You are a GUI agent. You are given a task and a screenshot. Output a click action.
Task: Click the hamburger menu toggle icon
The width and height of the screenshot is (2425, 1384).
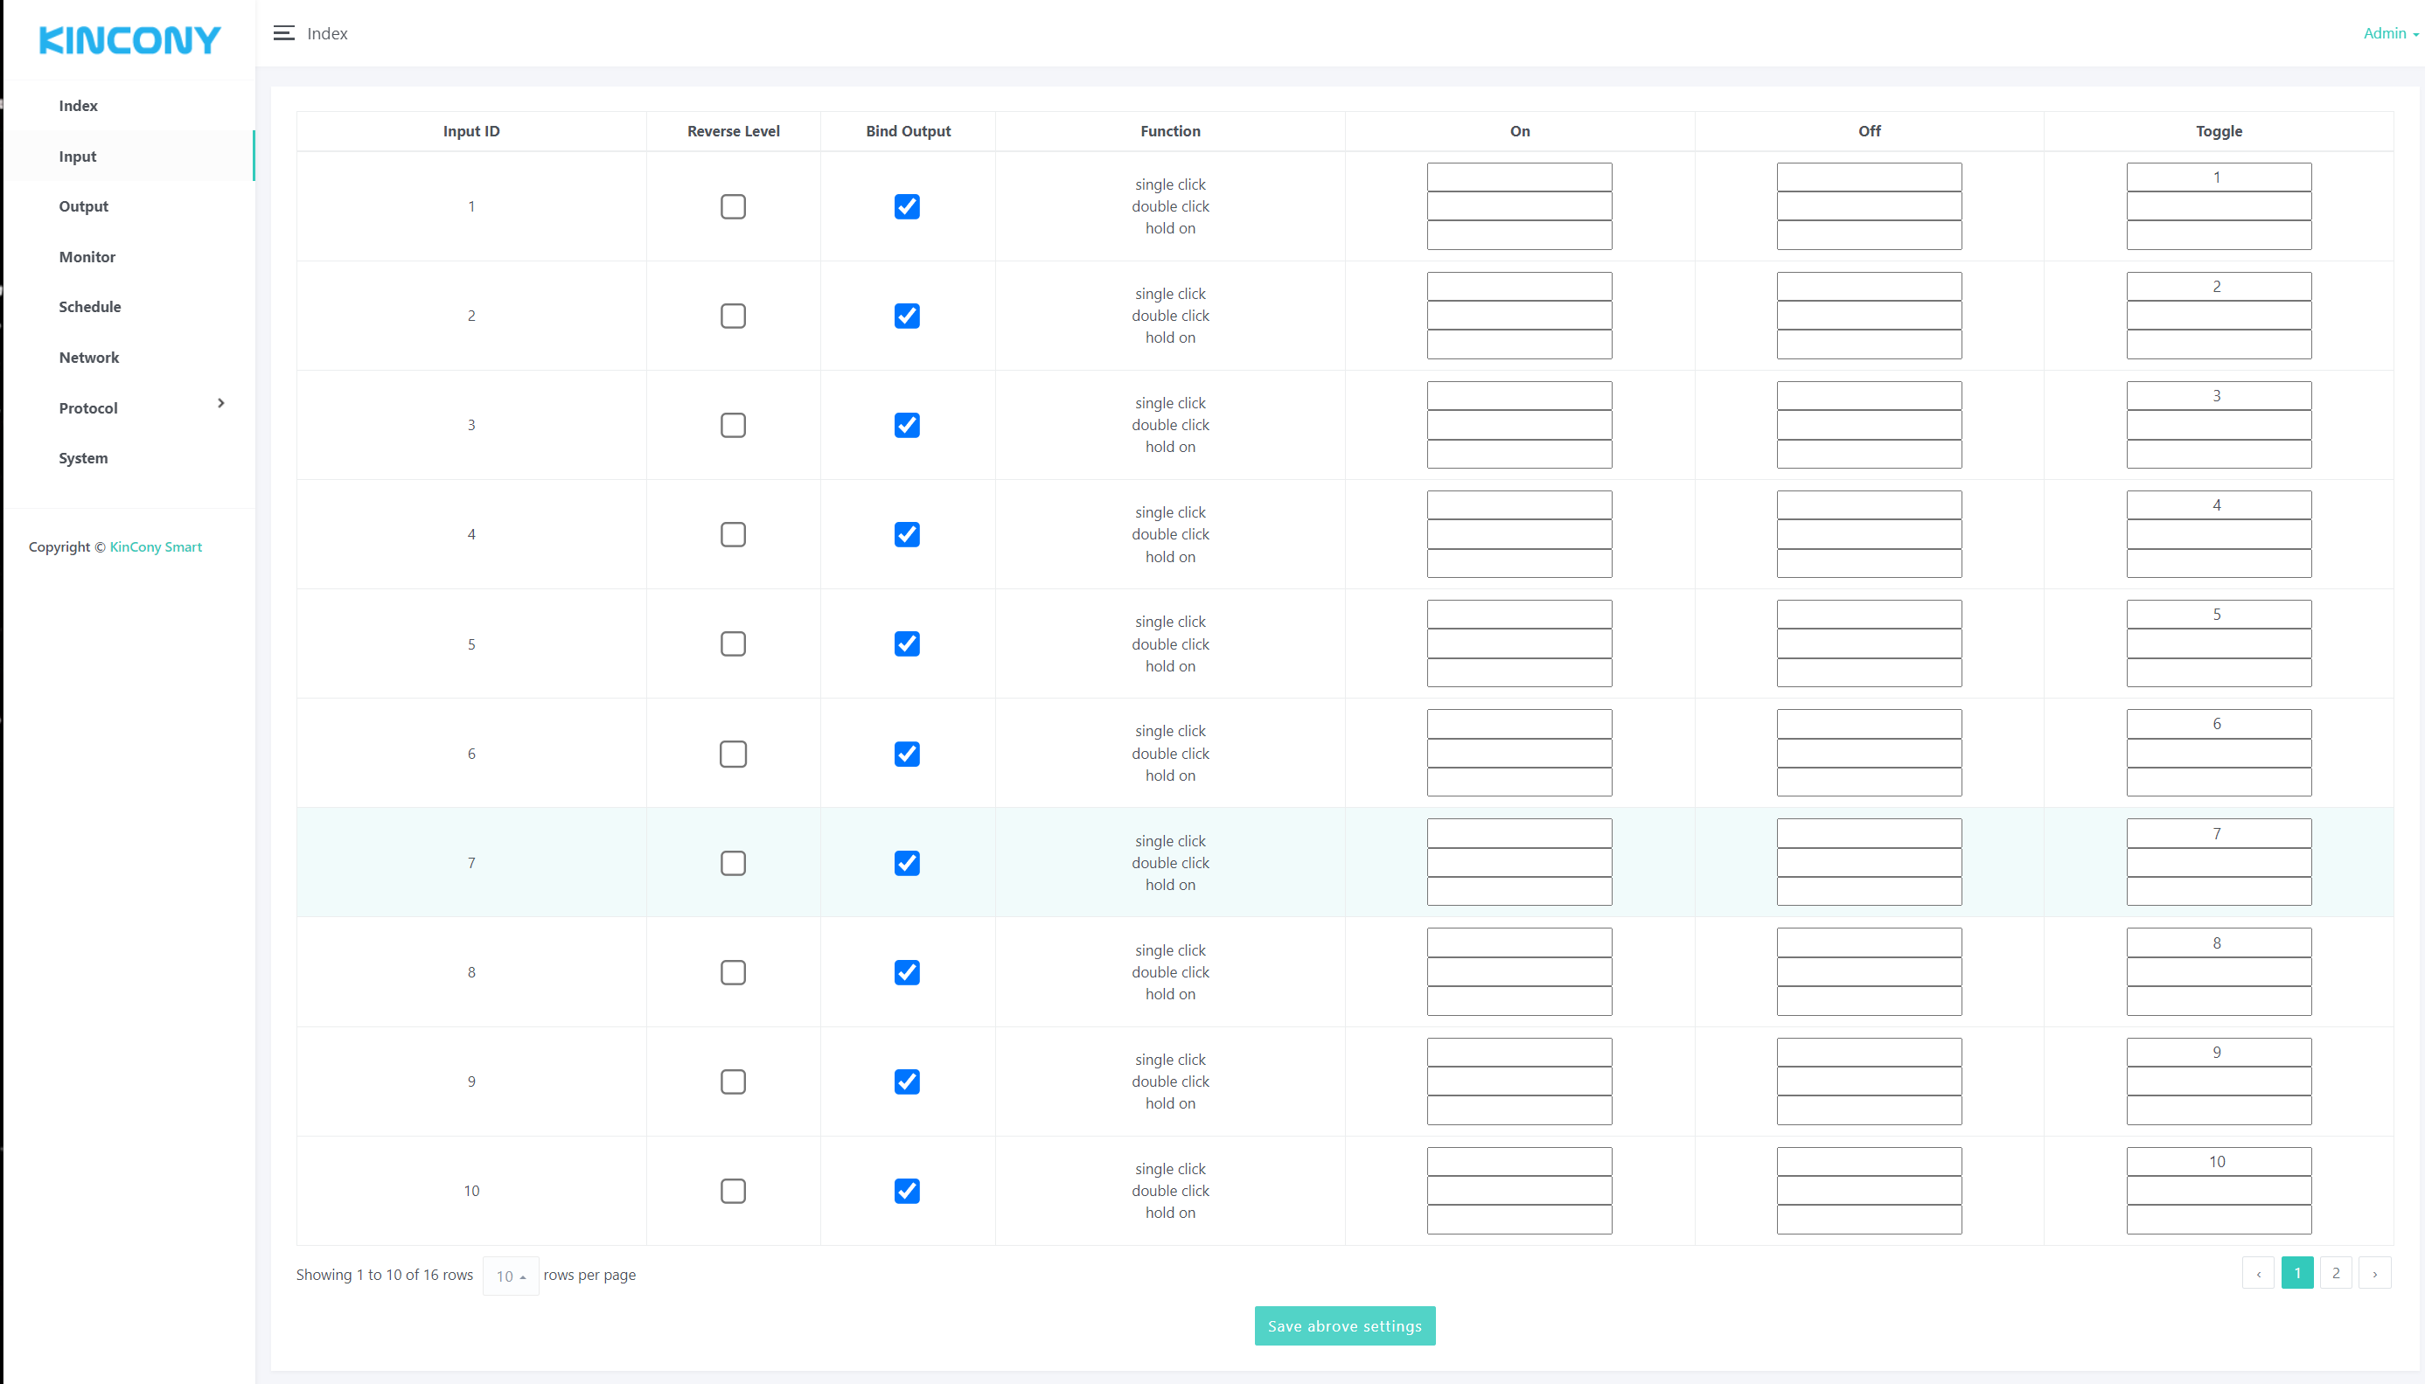pyautogui.click(x=283, y=33)
